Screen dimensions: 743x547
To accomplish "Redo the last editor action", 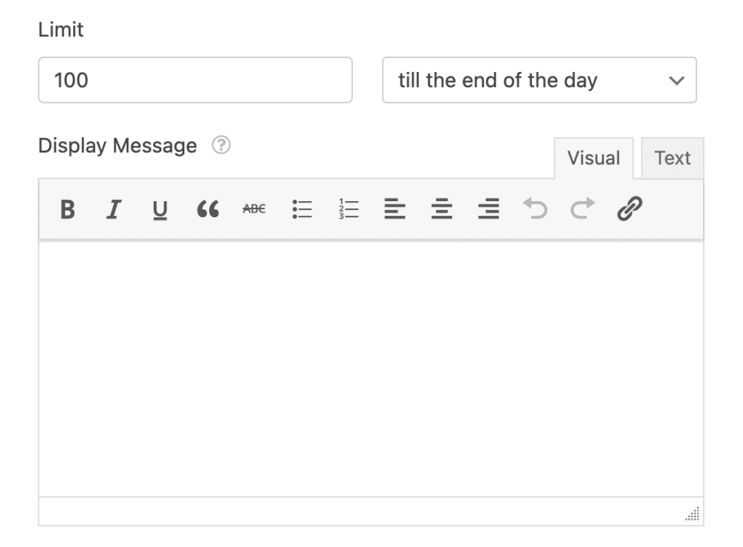I will click(582, 209).
